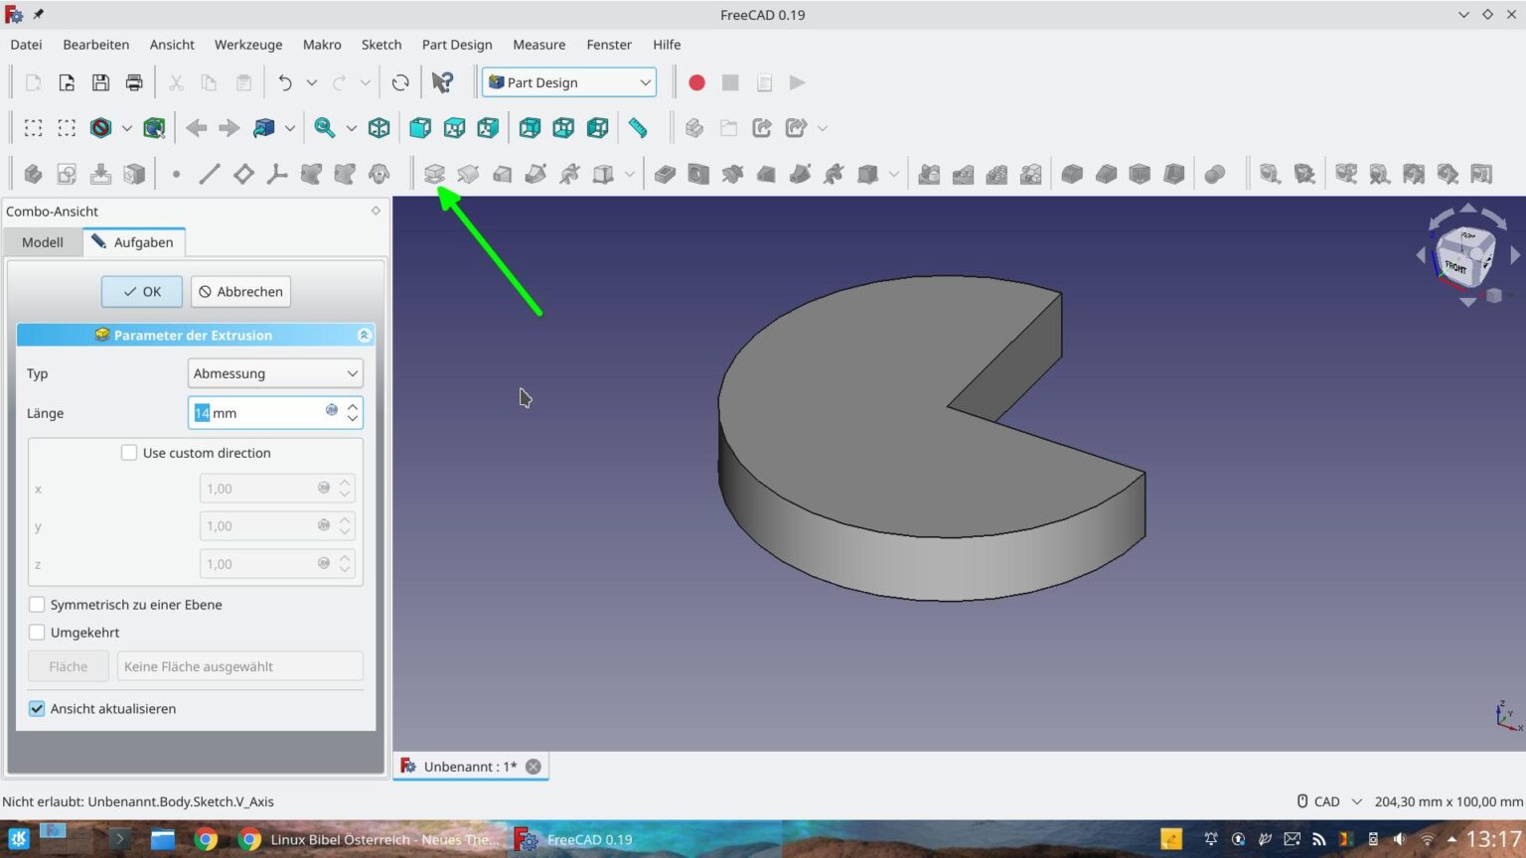
Task: Select the Fillet dress-up tool
Action: (1072, 174)
